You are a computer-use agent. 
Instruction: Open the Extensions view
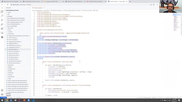coord(2,29)
